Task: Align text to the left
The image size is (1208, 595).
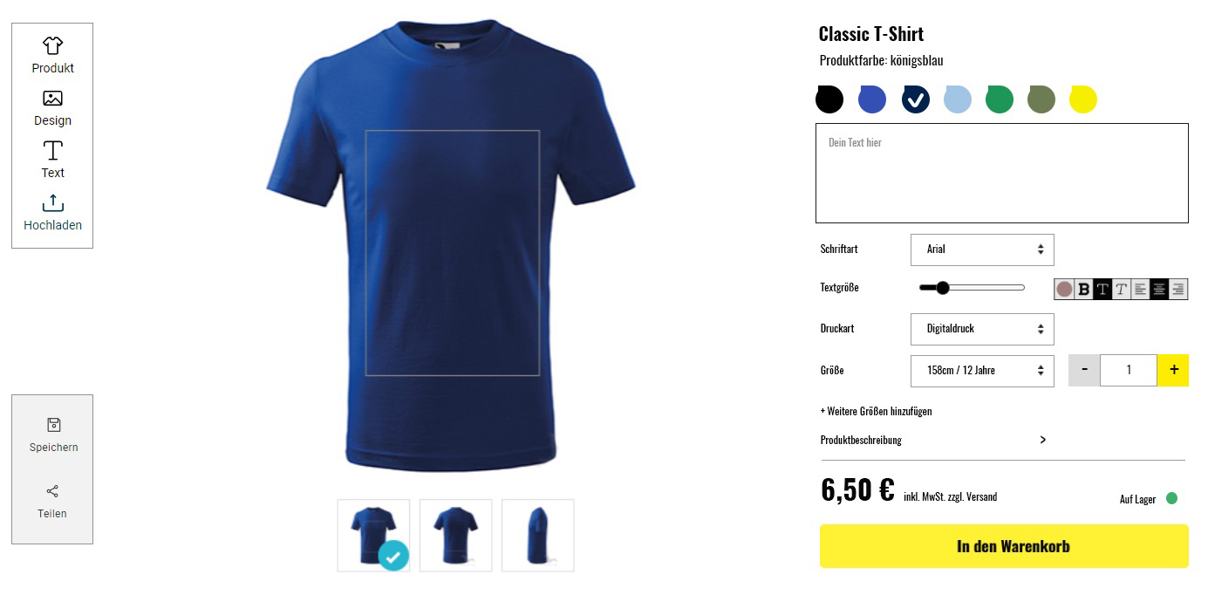Action: point(1140,289)
